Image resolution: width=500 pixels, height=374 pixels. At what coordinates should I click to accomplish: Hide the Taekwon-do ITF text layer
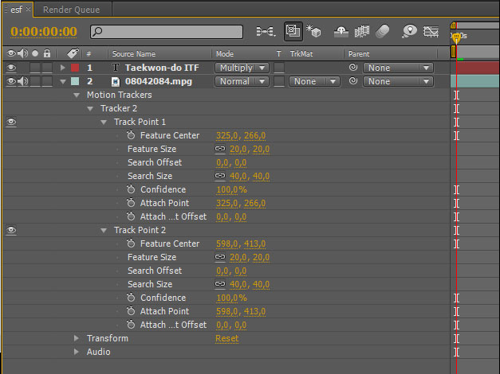pyautogui.click(x=11, y=68)
